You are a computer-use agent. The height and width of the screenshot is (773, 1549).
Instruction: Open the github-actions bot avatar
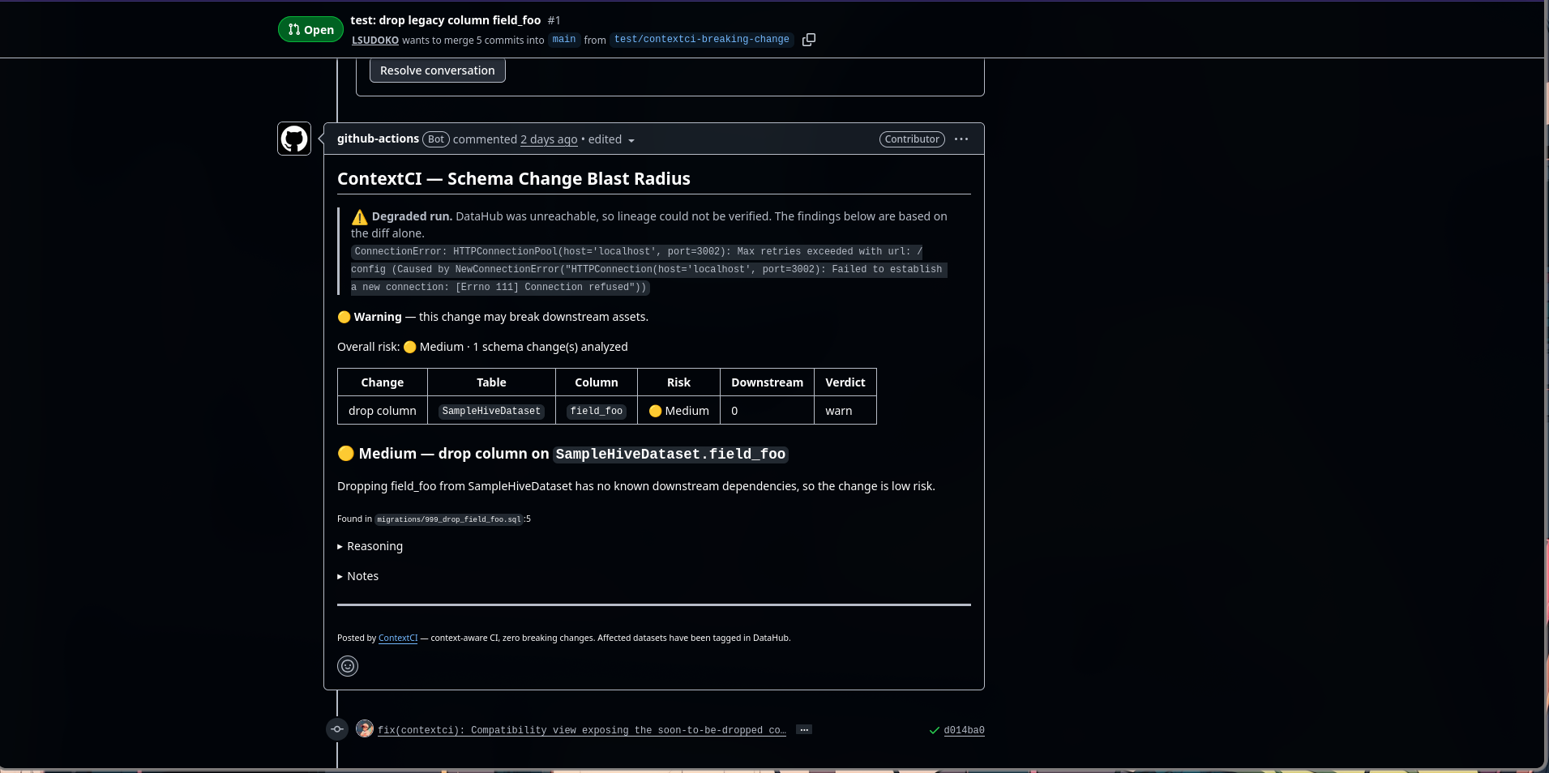click(294, 139)
